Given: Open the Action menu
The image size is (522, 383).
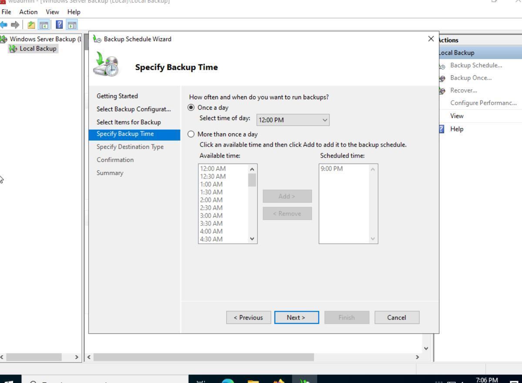Looking at the screenshot, I should 28,12.
